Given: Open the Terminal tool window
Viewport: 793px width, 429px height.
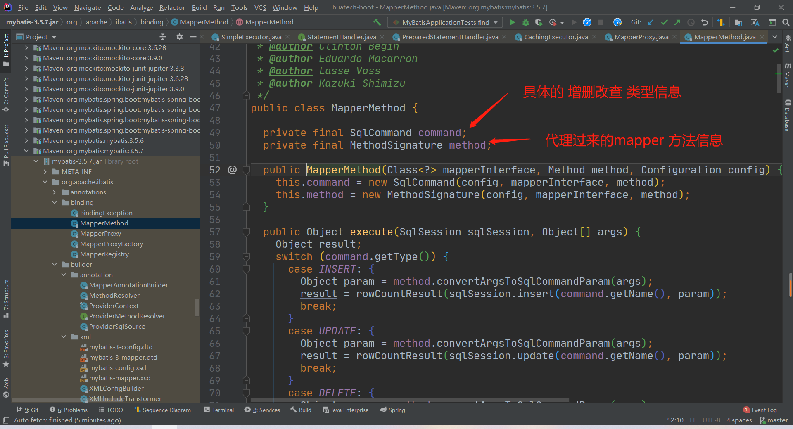Looking at the screenshot, I should pyautogui.click(x=219, y=410).
